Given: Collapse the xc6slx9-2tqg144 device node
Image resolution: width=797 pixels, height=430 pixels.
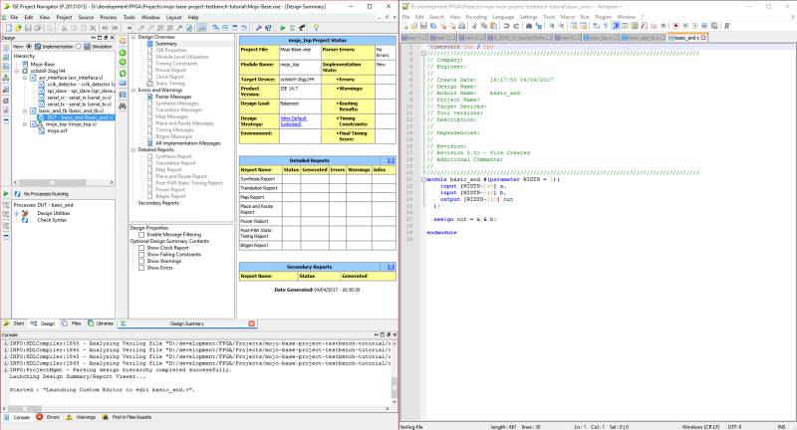Looking at the screenshot, I should (x=17, y=71).
